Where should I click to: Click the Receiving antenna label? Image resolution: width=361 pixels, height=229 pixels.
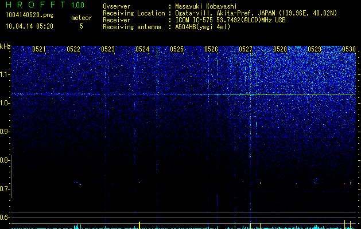132,27
